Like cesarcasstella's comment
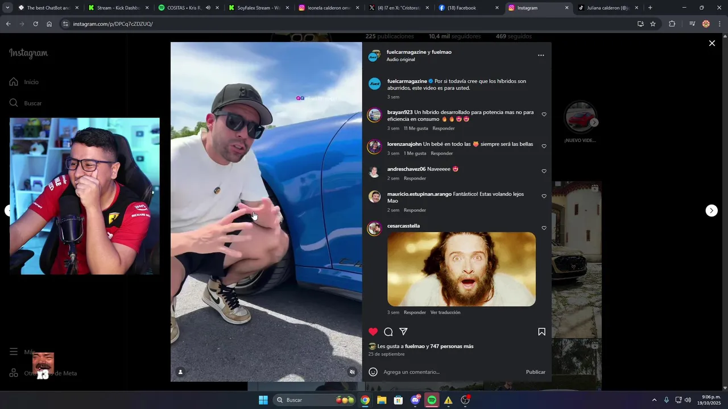Image resolution: width=728 pixels, height=409 pixels. (544, 228)
